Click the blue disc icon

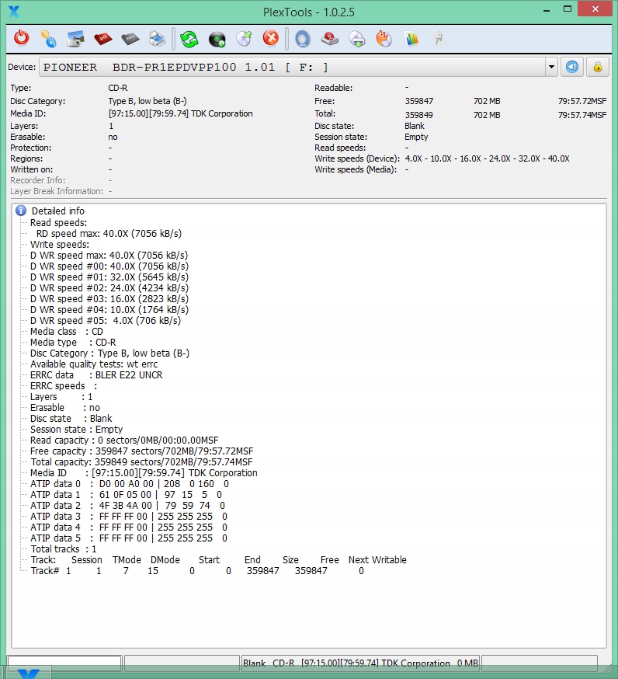pyautogui.click(x=304, y=38)
